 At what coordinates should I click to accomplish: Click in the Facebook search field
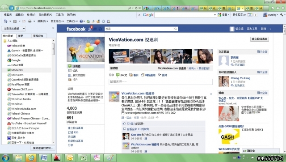click(139, 29)
